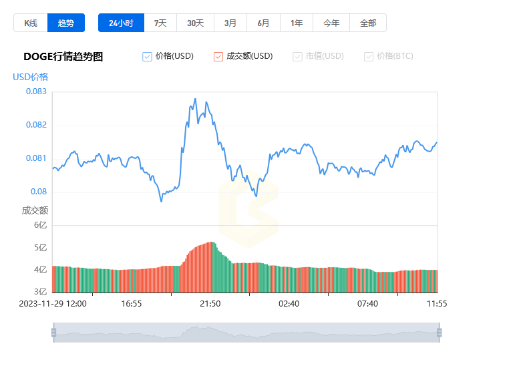
Task: Choose the 3月 range option
Action: pyautogui.click(x=230, y=23)
